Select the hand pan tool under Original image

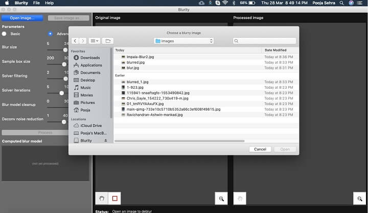tap(102, 199)
